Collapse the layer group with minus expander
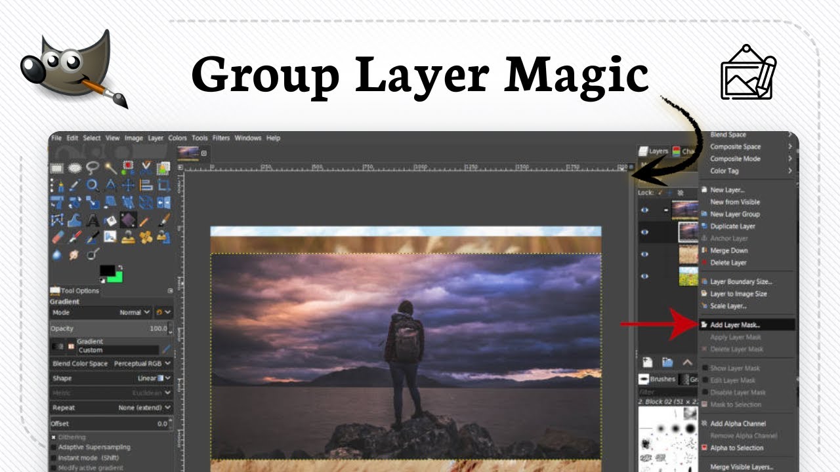 coord(666,210)
